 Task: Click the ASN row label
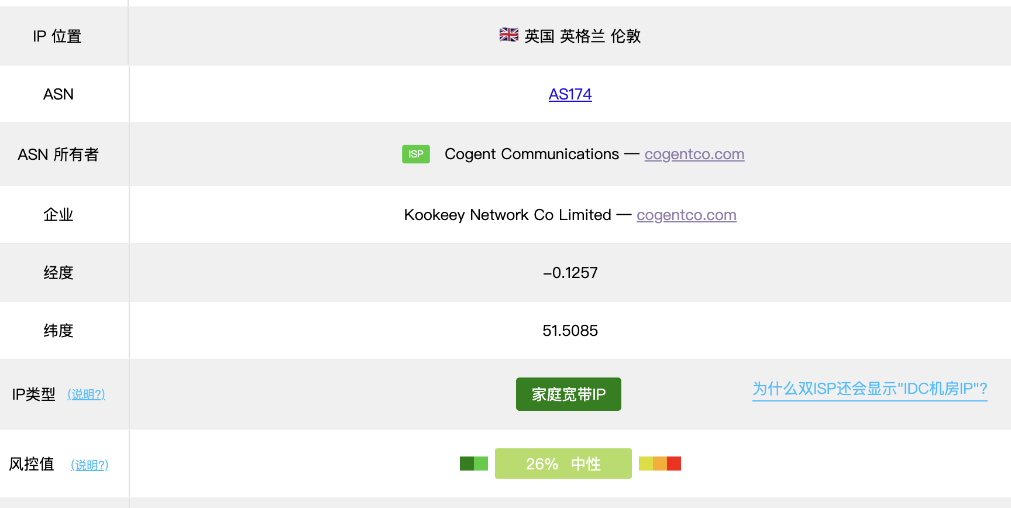(59, 94)
